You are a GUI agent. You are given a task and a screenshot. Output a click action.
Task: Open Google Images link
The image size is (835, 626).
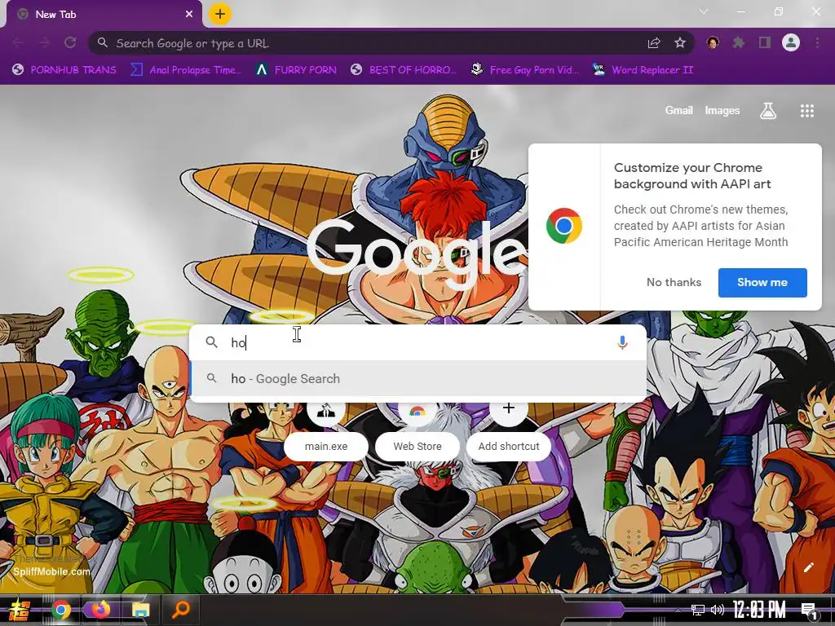tap(722, 110)
